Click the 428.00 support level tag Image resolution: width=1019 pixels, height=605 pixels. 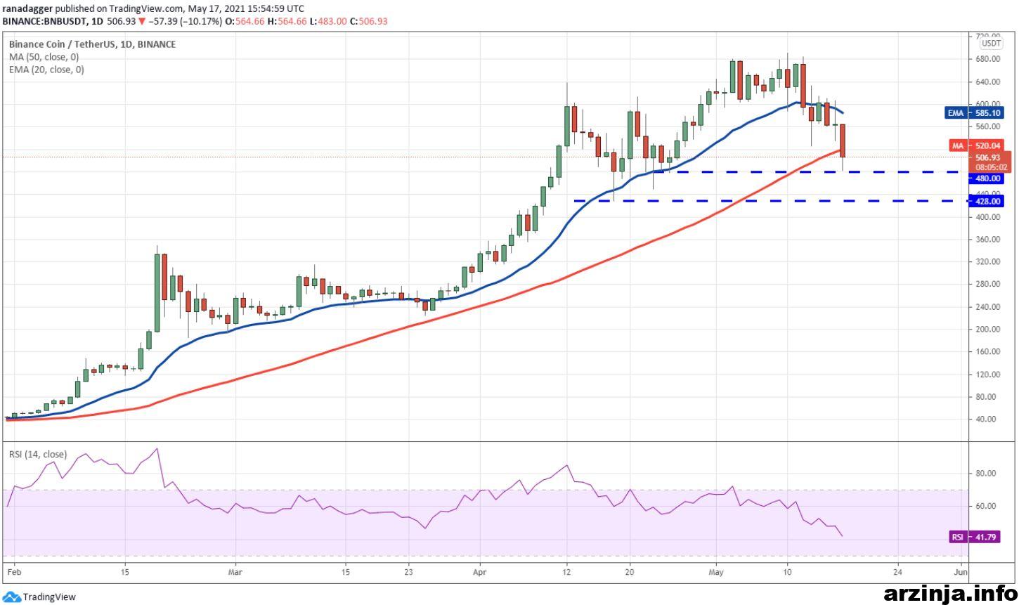click(x=987, y=201)
